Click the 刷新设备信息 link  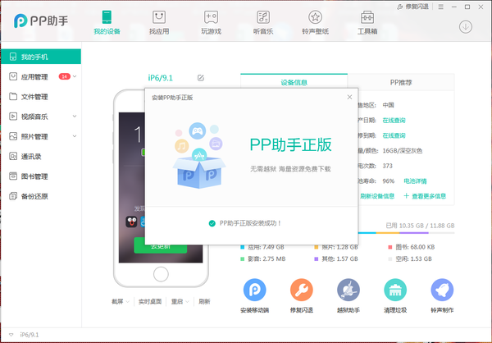pos(377,196)
